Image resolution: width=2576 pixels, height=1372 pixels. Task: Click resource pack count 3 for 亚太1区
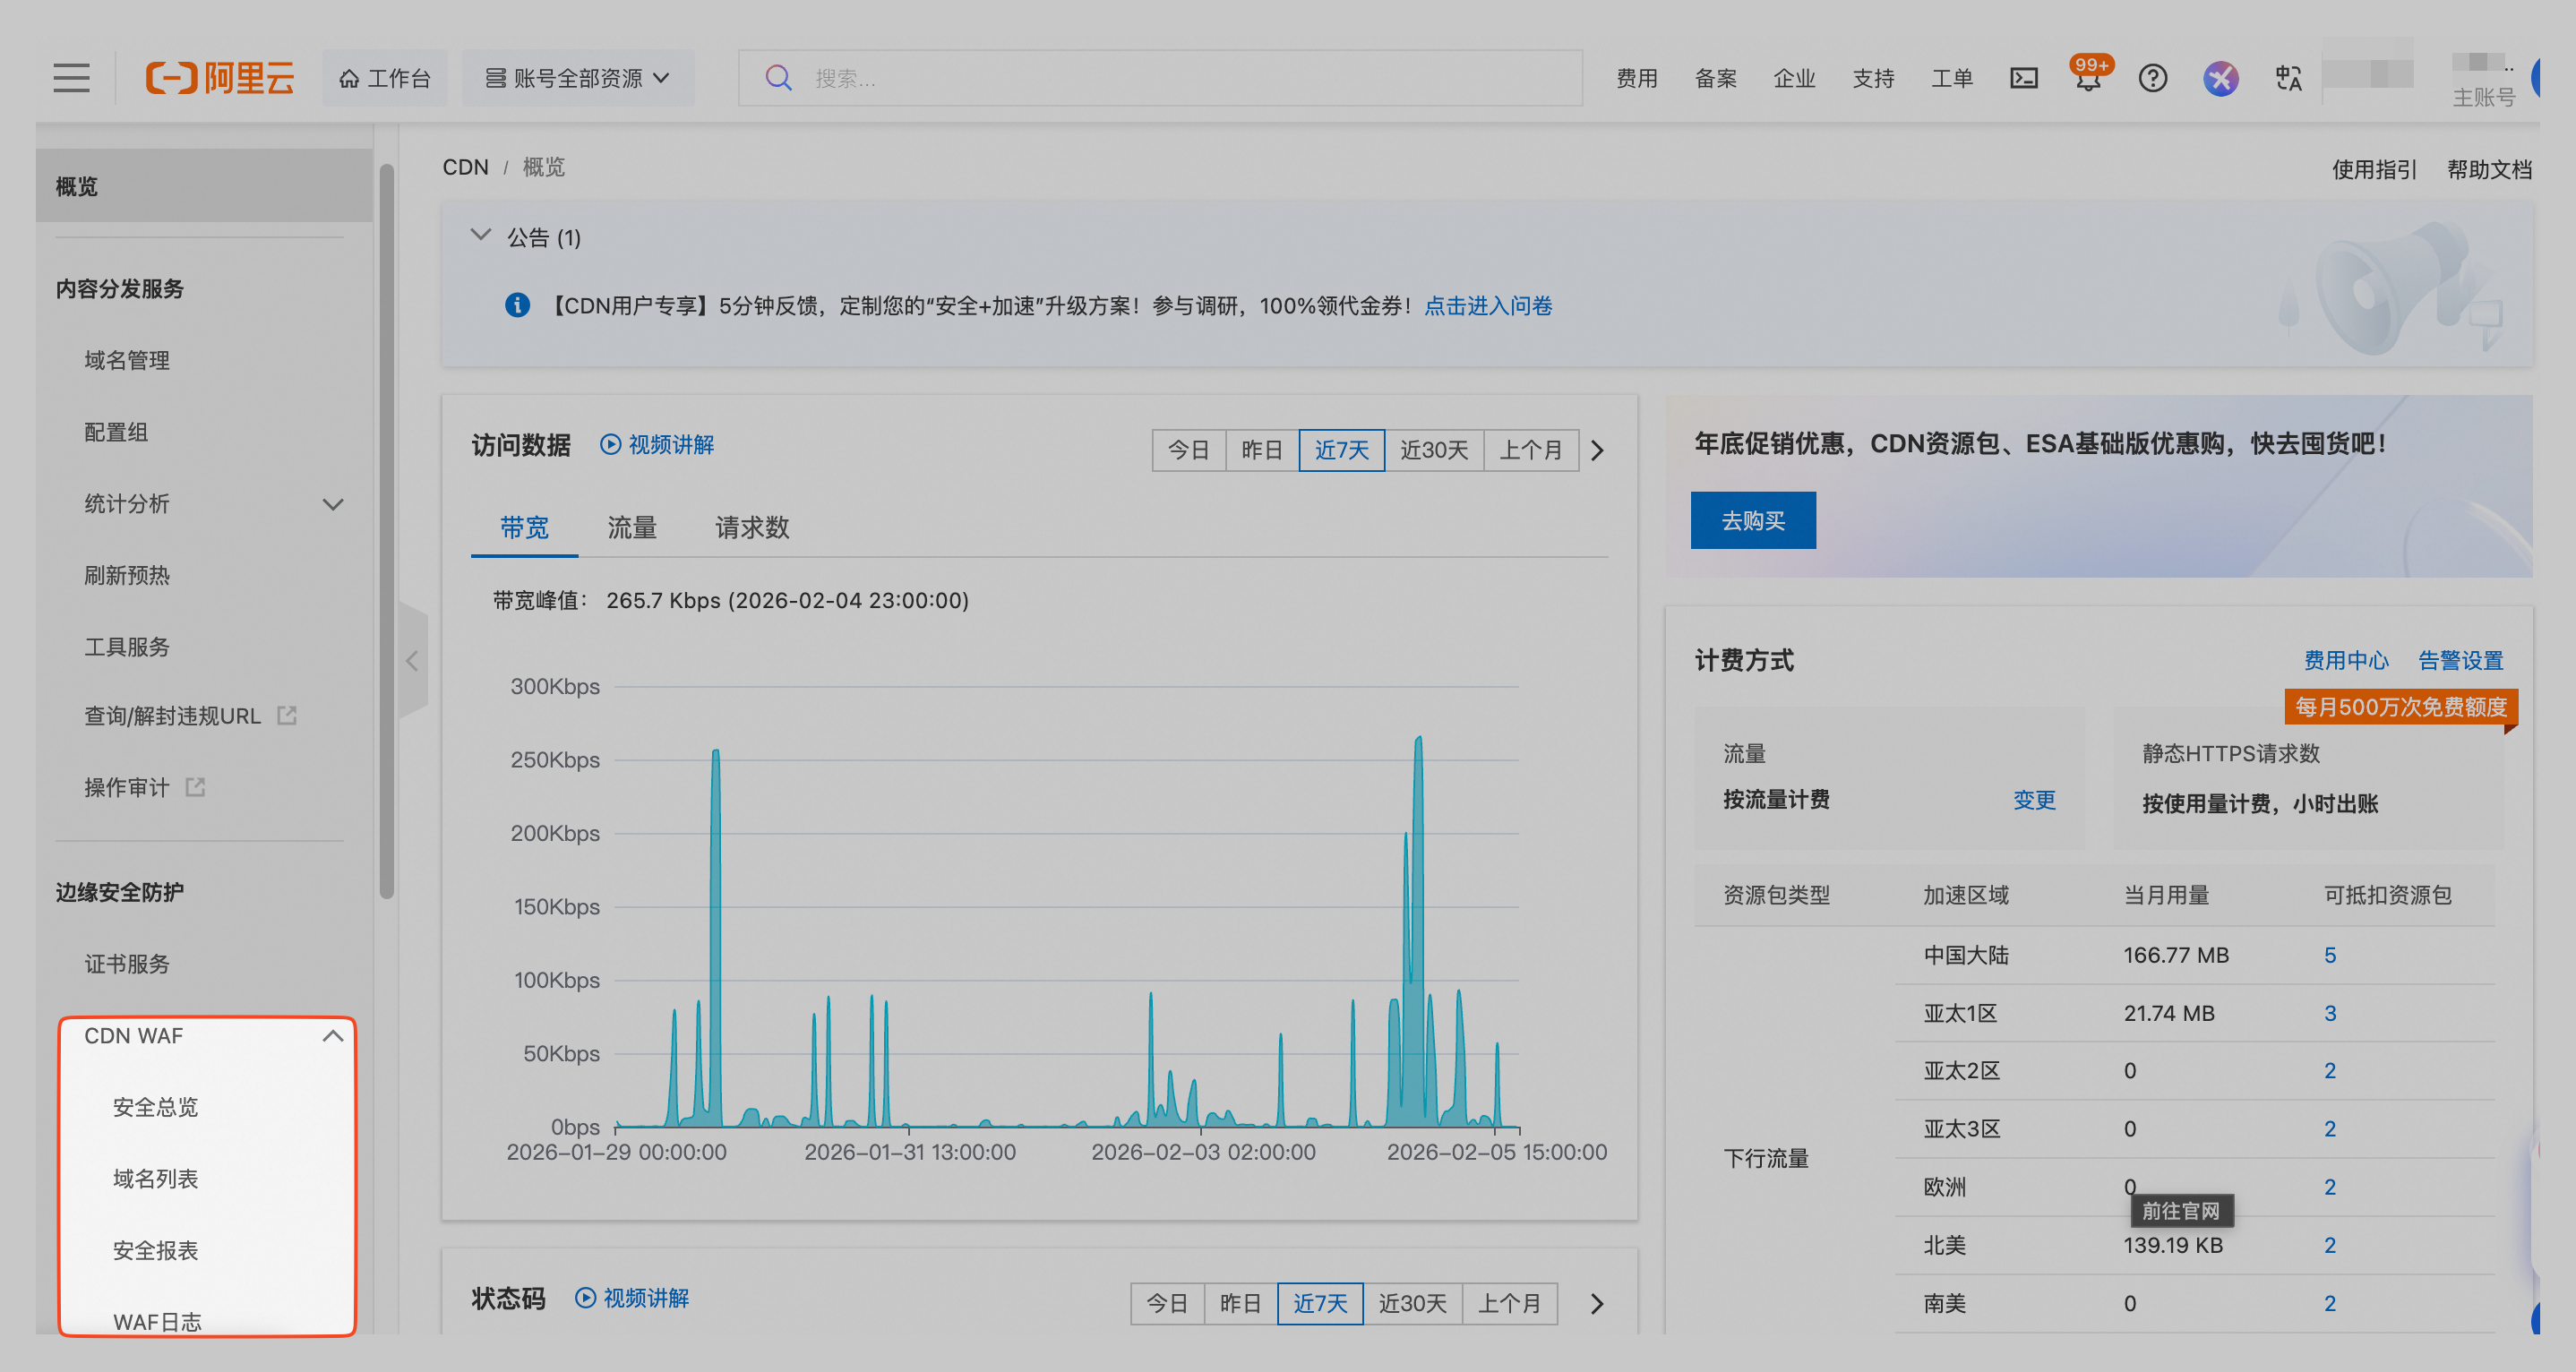coord(2330,1014)
